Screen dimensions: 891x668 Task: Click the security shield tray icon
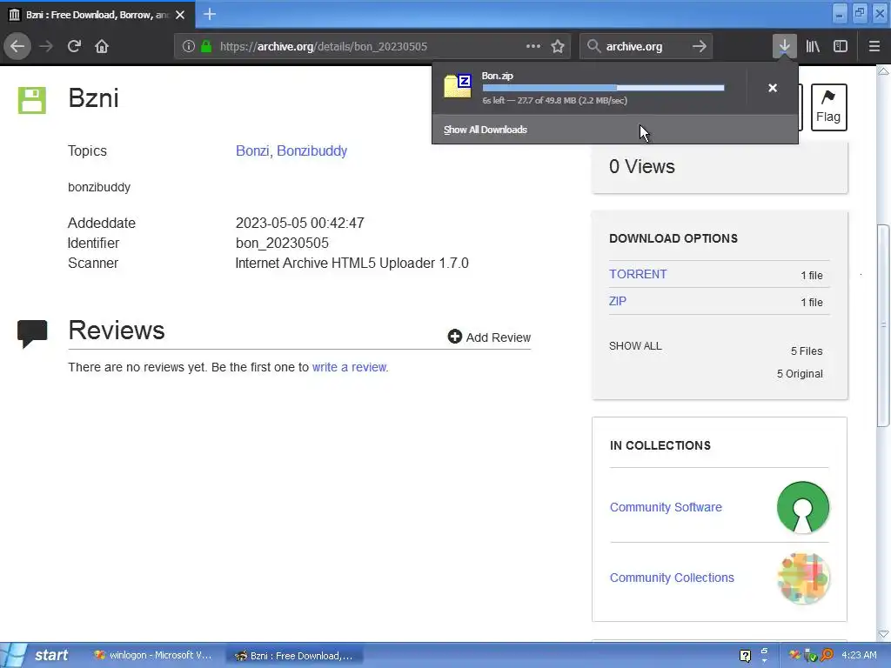[811, 656]
